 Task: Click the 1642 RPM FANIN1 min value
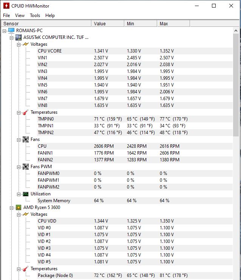click(137, 153)
